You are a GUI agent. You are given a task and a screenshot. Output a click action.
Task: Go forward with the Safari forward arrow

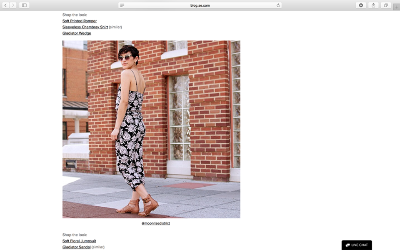click(13, 5)
